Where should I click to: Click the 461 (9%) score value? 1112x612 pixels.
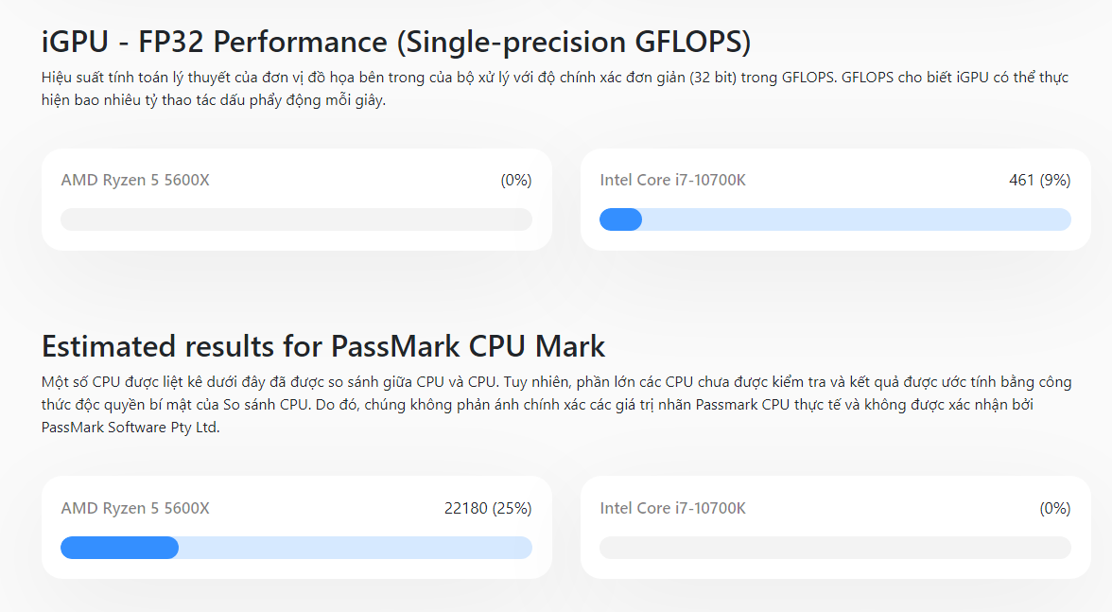tap(1040, 180)
